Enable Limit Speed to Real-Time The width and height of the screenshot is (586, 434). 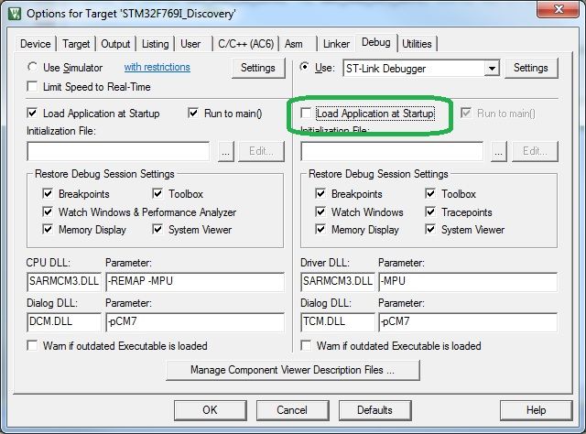pos(33,87)
